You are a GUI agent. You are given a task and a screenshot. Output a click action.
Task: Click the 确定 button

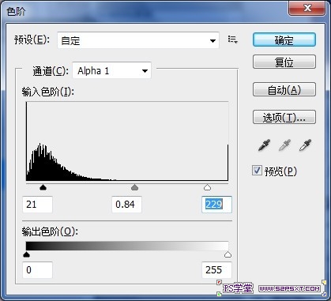(x=284, y=40)
